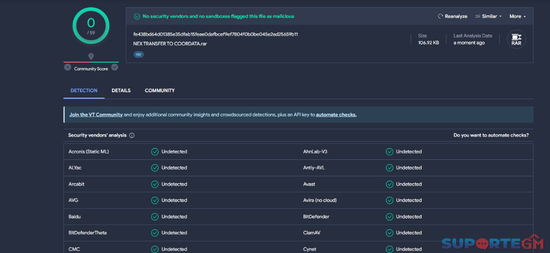
Task: Expand the More dropdown menu
Action: 517,16
